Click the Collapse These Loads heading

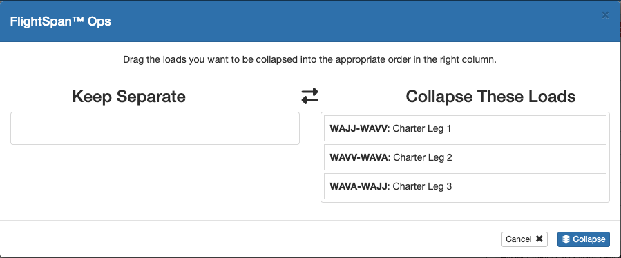click(490, 97)
